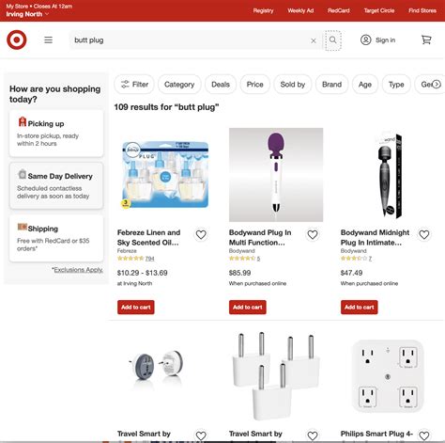The width and height of the screenshot is (445, 443).
Task: Add Febreze oil refills to cart
Action: tap(136, 308)
